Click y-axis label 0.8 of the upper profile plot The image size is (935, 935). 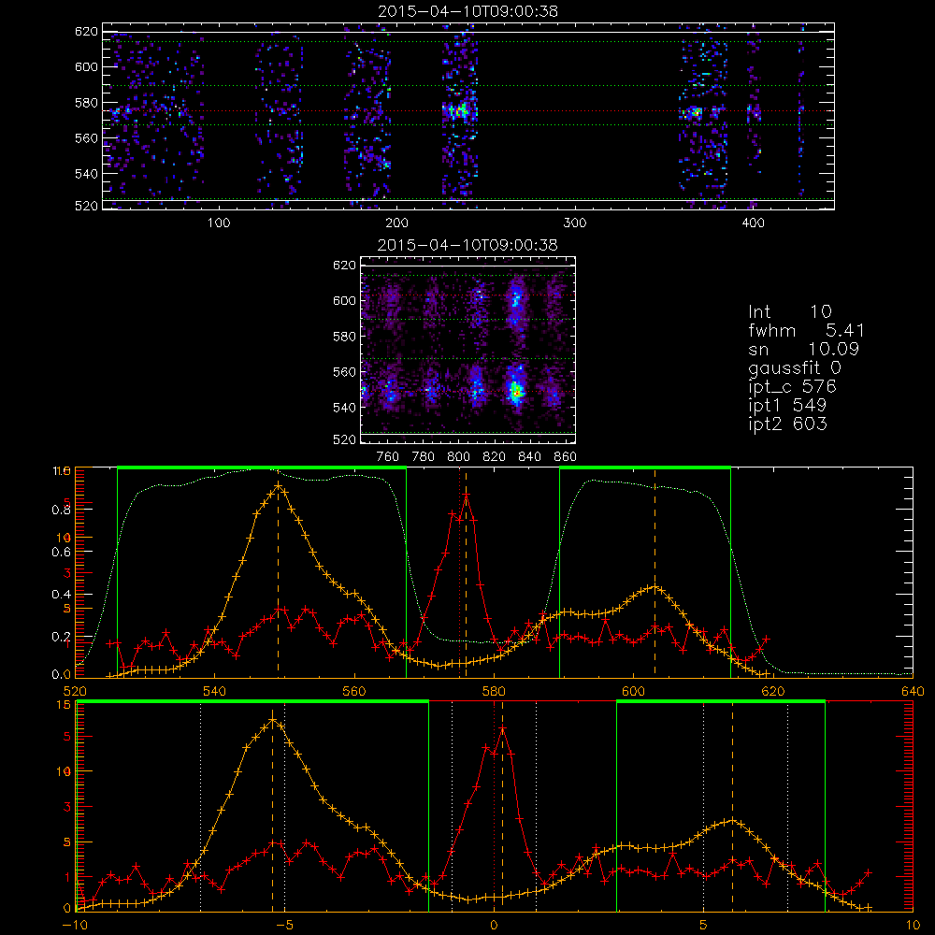(x=63, y=510)
